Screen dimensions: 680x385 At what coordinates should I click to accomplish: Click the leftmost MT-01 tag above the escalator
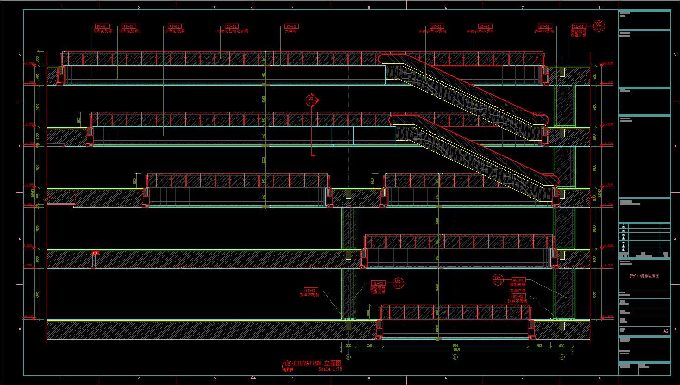[x=437, y=26]
